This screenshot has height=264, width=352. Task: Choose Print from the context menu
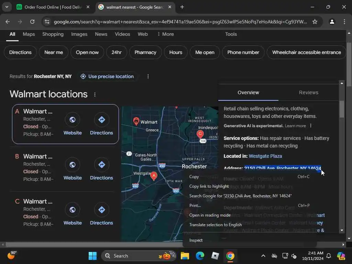[x=250, y=206]
